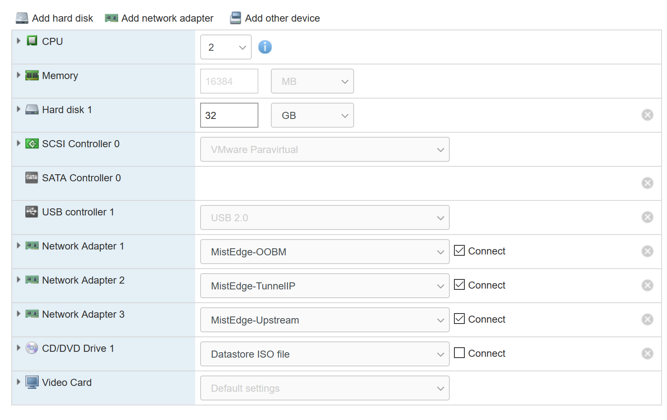
Task: Delete USB controller 1 via remove icon
Action: (x=647, y=217)
